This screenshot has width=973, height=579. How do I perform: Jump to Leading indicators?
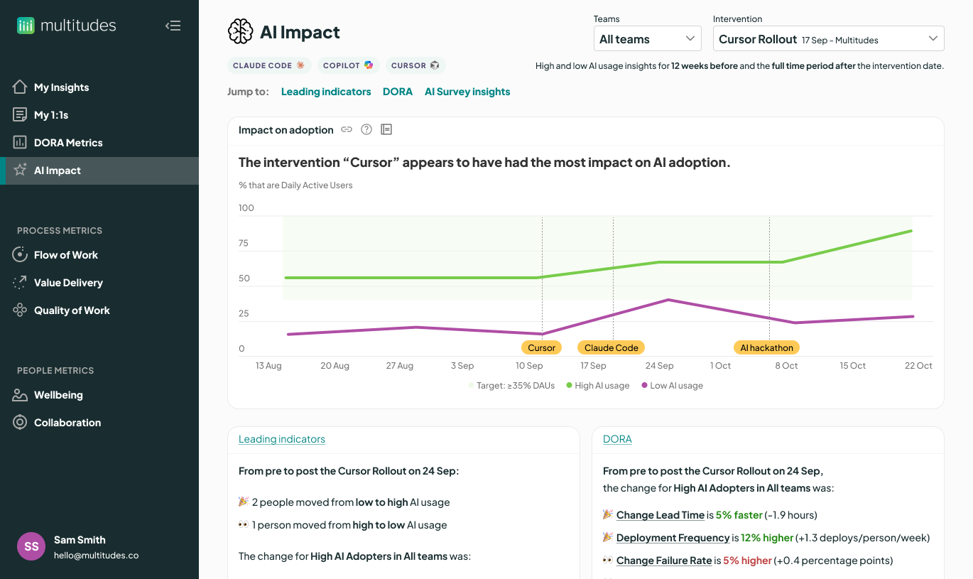click(326, 91)
